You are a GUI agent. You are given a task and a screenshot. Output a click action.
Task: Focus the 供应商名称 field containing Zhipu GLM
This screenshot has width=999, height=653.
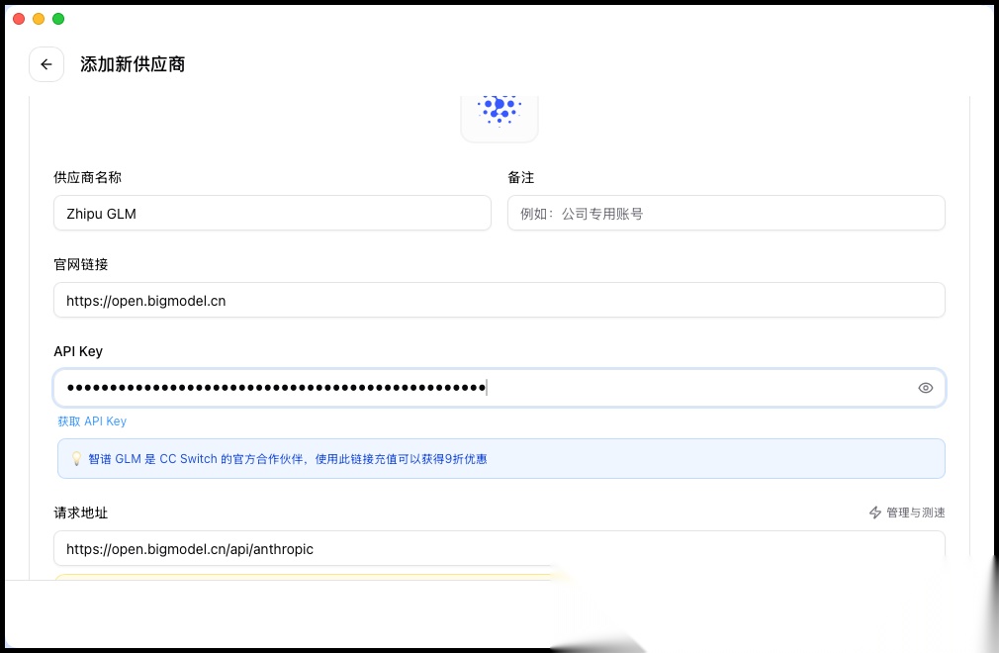[x=272, y=213]
